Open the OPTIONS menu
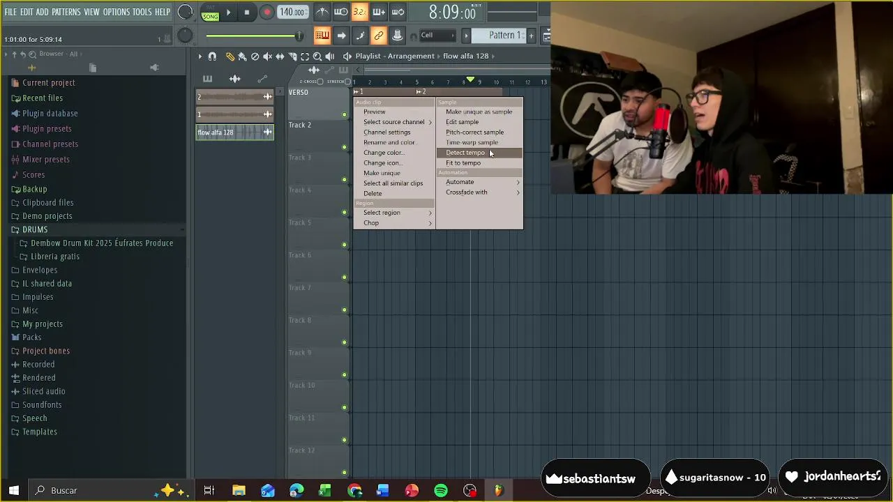Viewport: 893px width, 502px height. (x=116, y=12)
